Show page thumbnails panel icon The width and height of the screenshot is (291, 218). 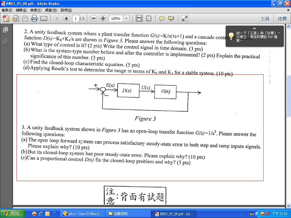(x=6, y=30)
